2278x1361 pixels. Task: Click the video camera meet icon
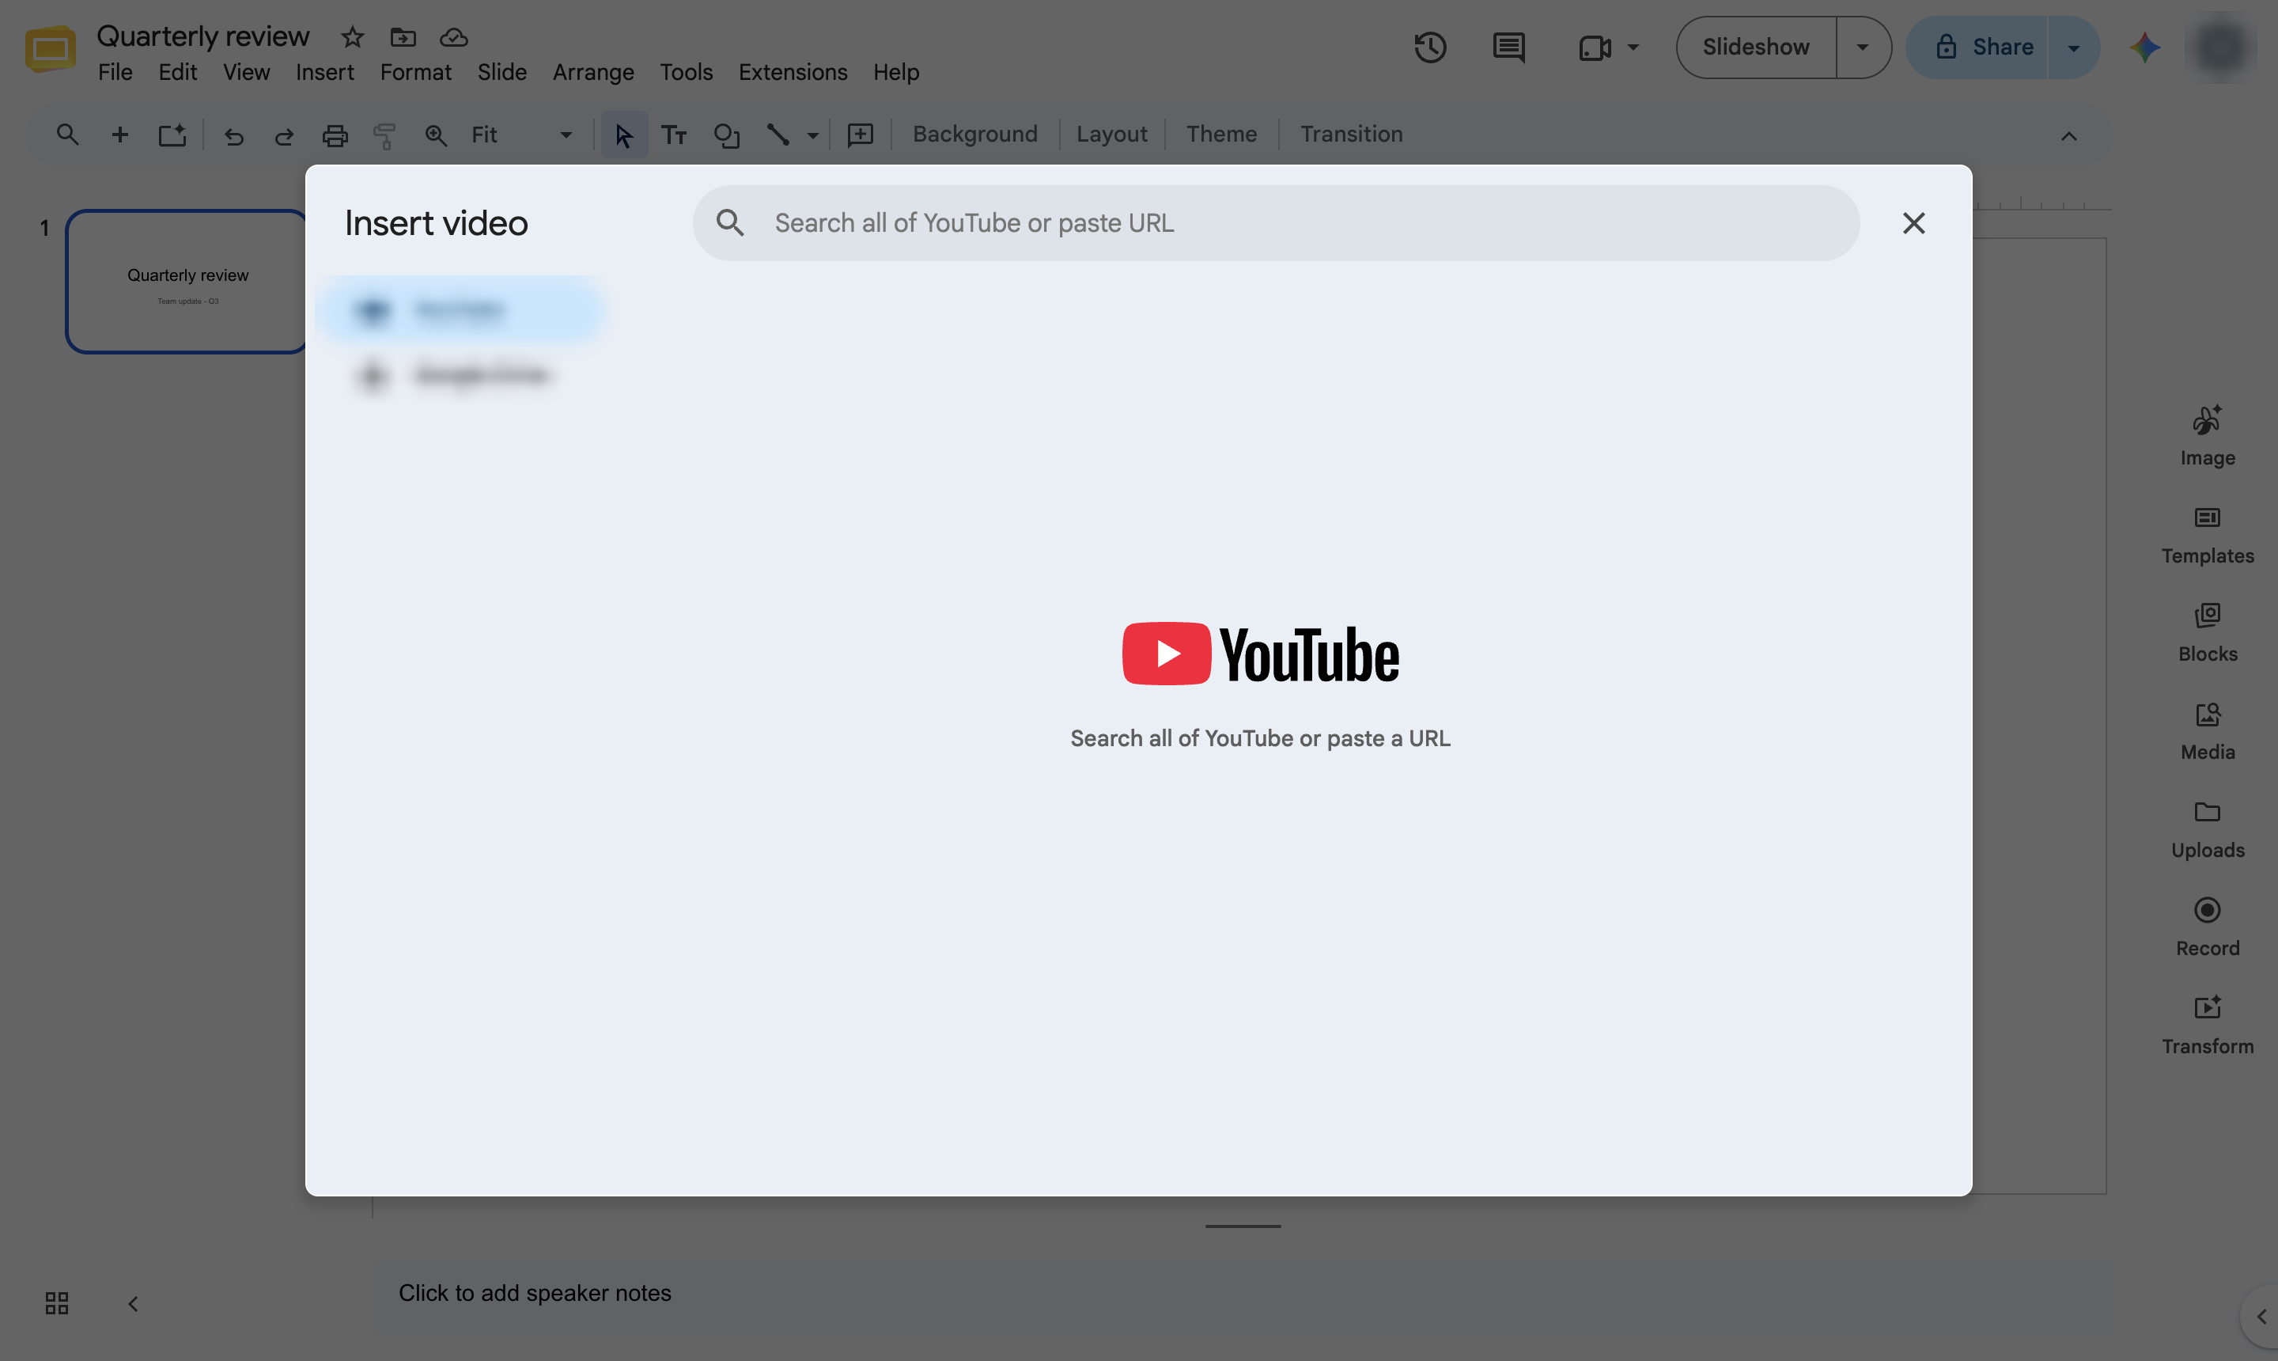(1595, 47)
